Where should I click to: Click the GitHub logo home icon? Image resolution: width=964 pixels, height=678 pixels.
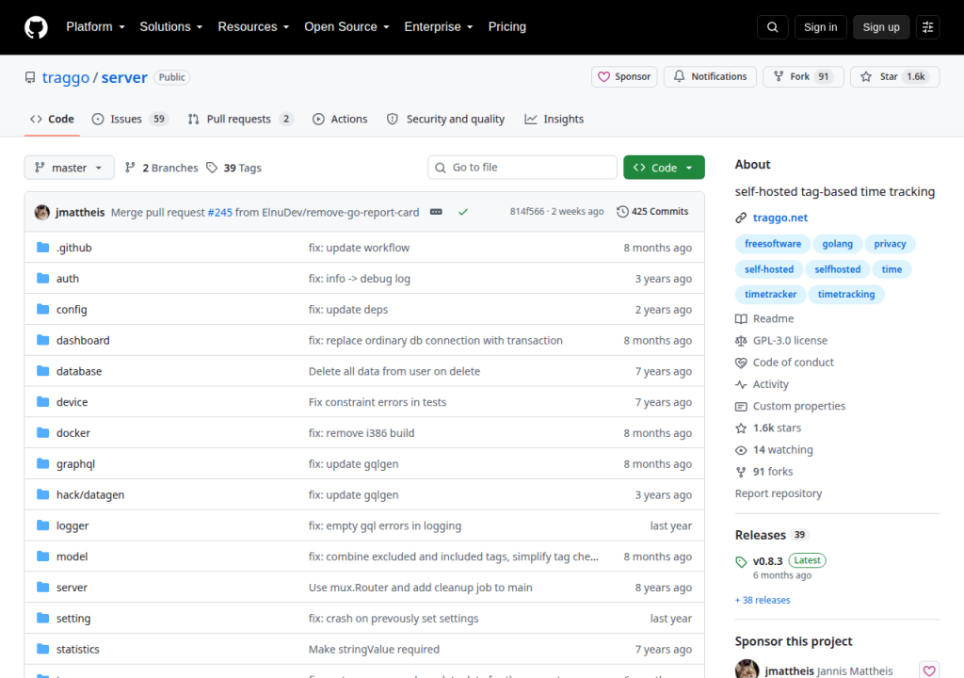(x=36, y=27)
